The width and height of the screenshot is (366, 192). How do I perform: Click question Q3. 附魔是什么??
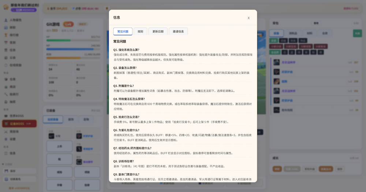pos(123,86)
